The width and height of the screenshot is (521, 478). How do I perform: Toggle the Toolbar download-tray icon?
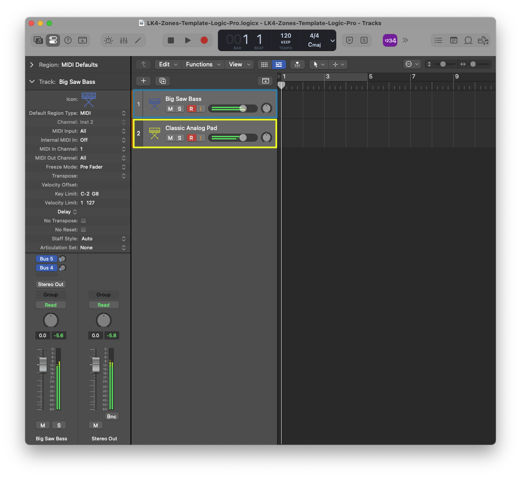coord(82,40)
